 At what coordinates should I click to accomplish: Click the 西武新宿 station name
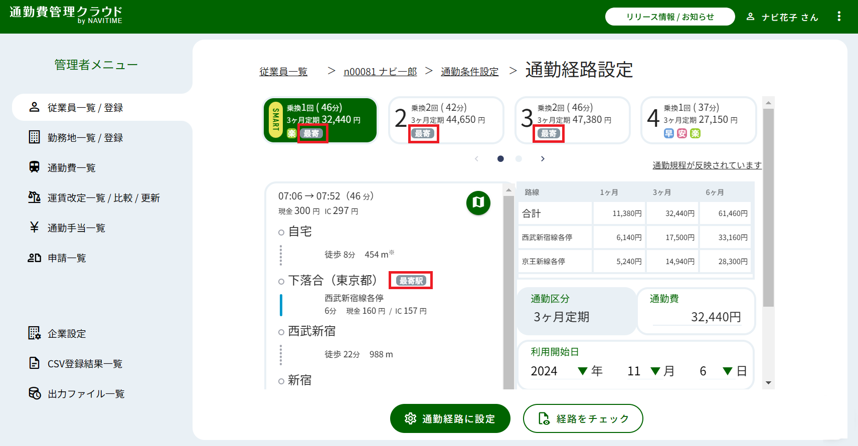tap(312, 331)
